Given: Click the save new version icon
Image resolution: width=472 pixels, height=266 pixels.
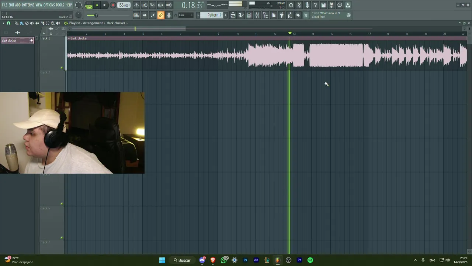Looking at the screenshot, I should coord(332,5).
